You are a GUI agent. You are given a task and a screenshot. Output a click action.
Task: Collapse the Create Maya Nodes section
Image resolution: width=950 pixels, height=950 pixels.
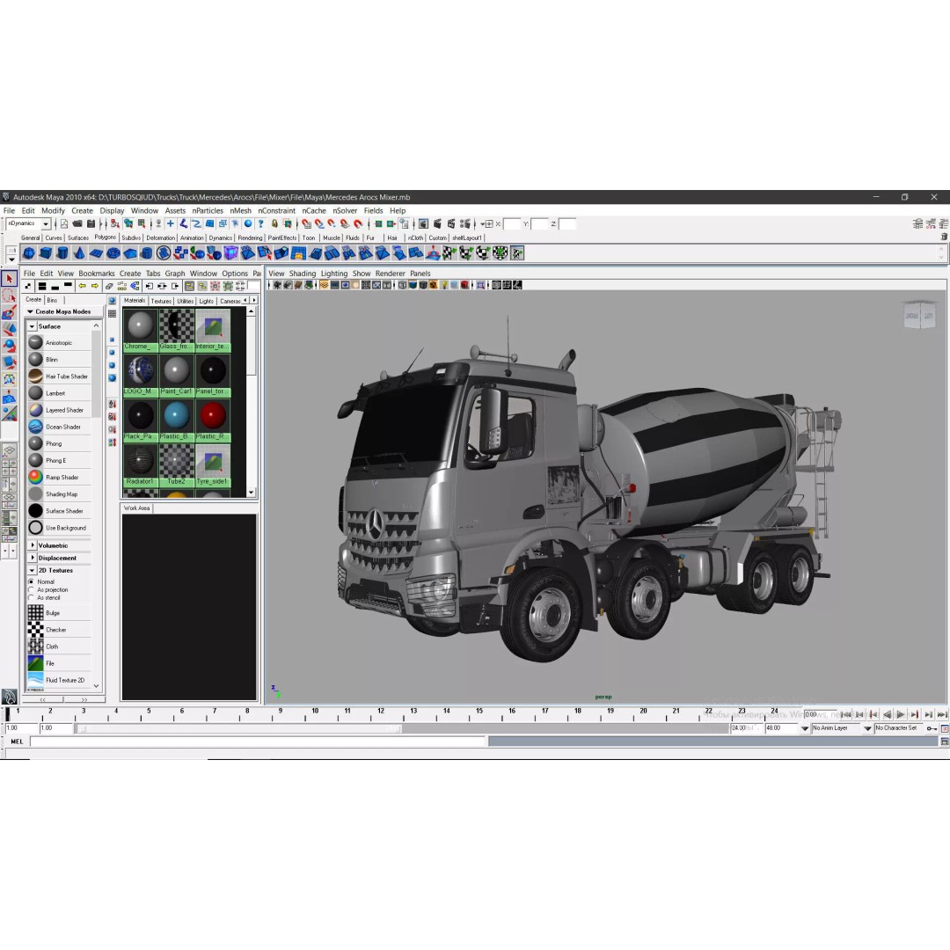pos(30,311)
